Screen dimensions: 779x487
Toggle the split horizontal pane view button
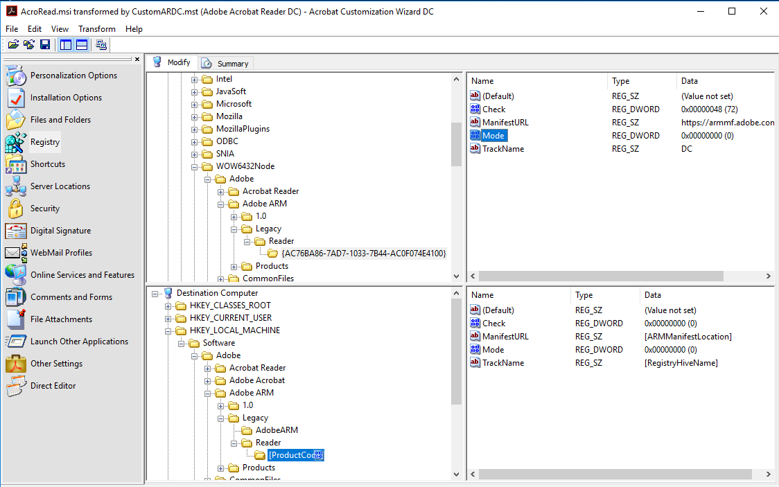(82, 45)
